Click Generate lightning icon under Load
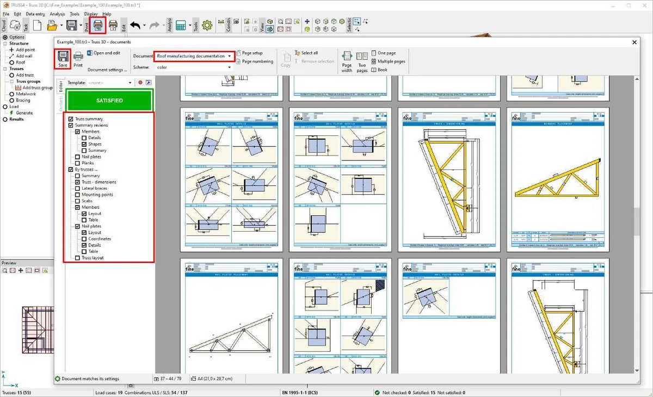653x397 pixels. click(11, 113)
